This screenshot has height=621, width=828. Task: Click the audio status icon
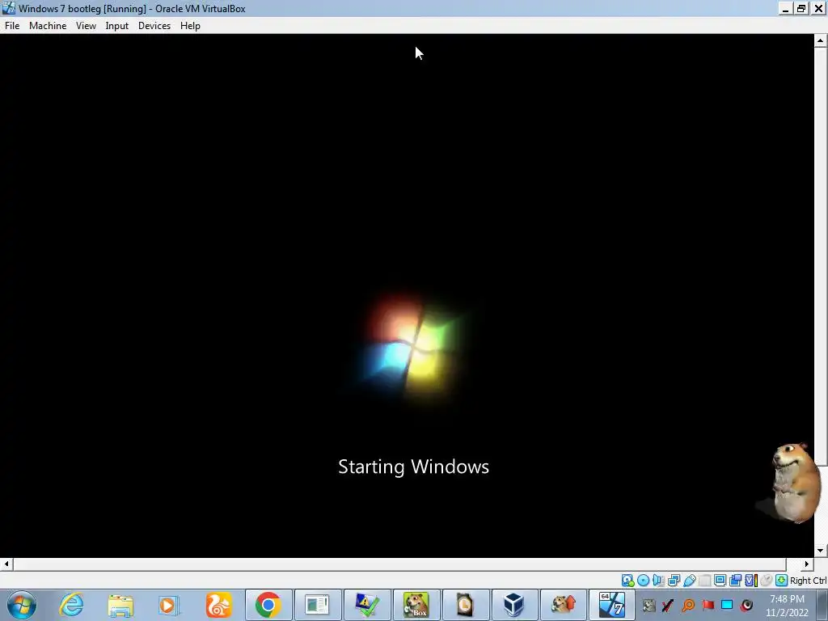pyautogui.click(x=658, y=581)
